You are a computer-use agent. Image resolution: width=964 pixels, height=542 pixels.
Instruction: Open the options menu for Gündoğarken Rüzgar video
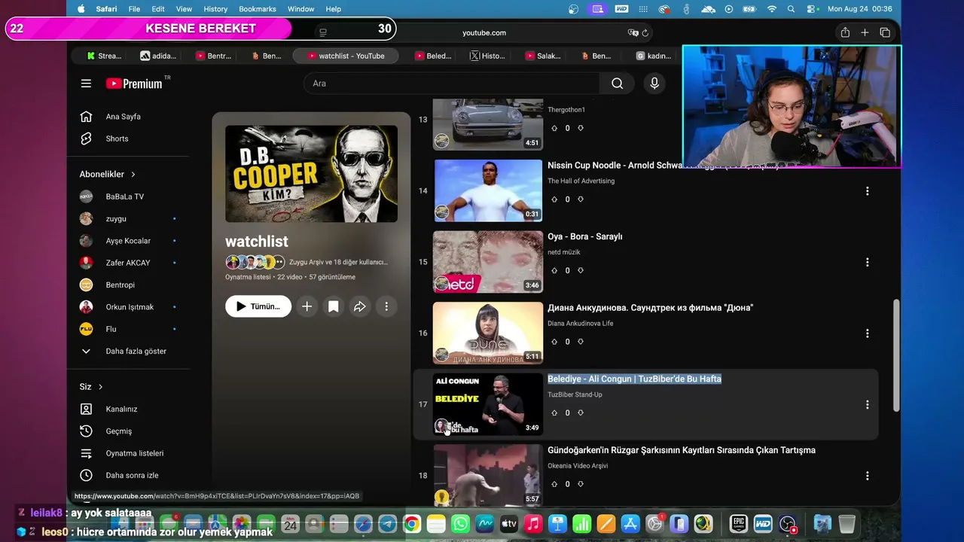(867, 476)
